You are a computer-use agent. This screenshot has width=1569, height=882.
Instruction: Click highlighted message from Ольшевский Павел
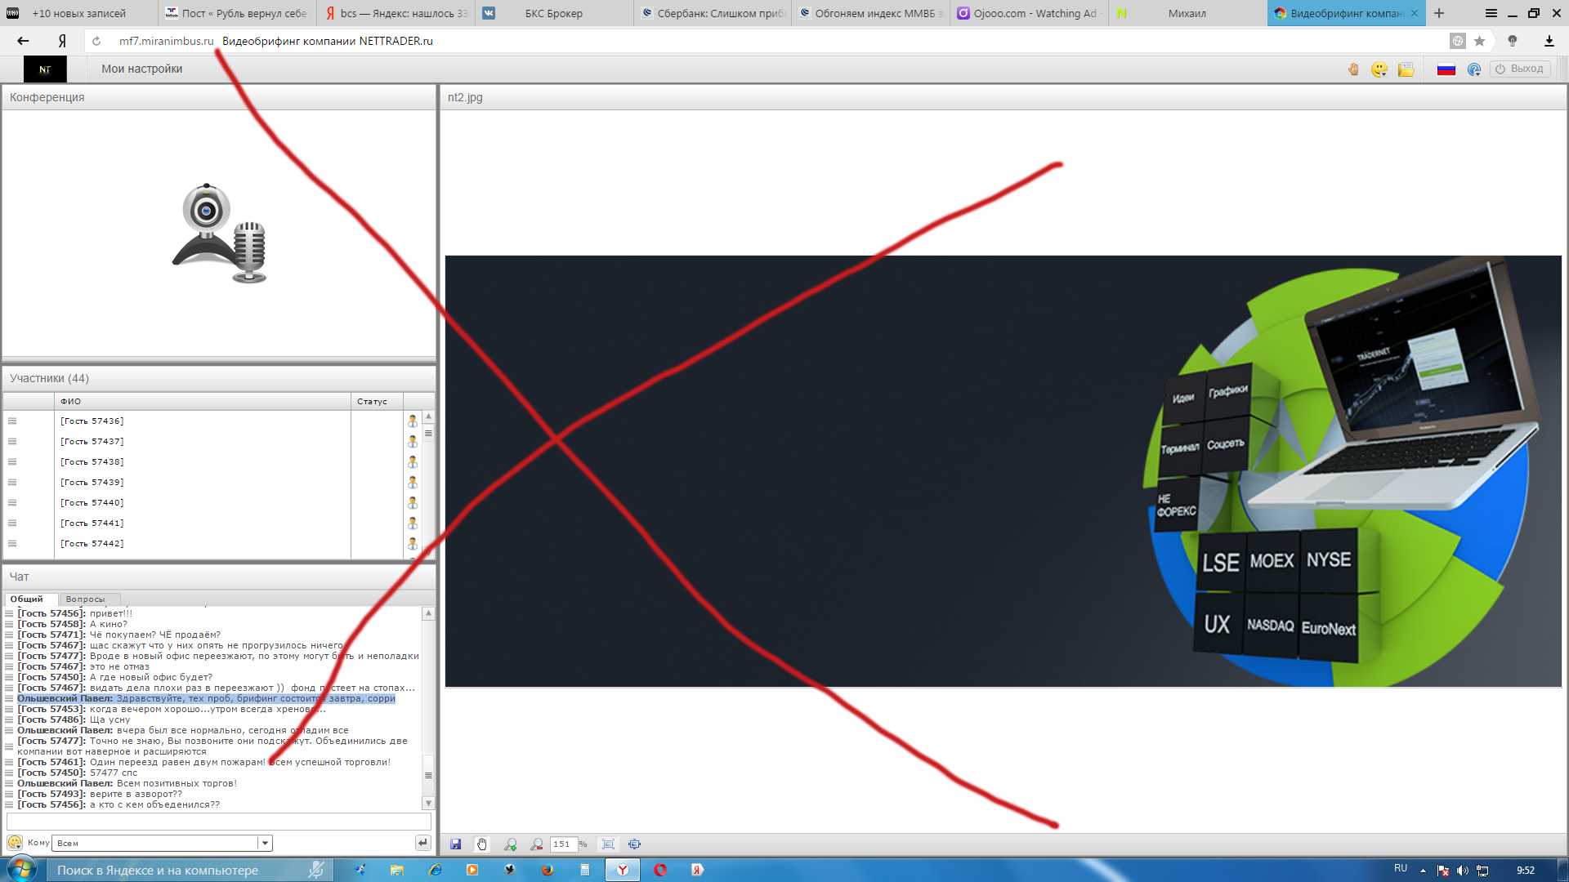[x=206, y=698]
